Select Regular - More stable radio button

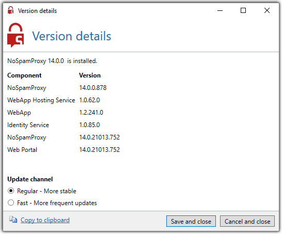[11, 191]
